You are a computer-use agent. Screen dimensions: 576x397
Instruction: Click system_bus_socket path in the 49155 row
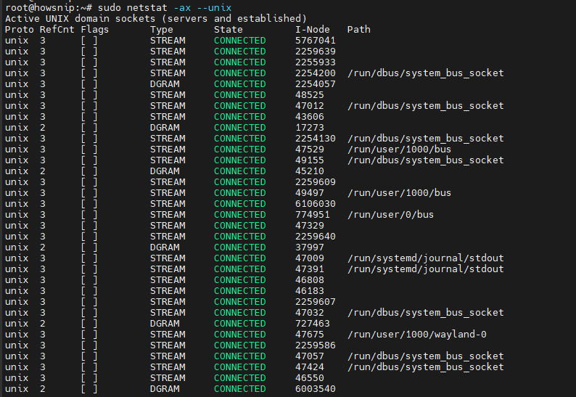coord(425,160)
